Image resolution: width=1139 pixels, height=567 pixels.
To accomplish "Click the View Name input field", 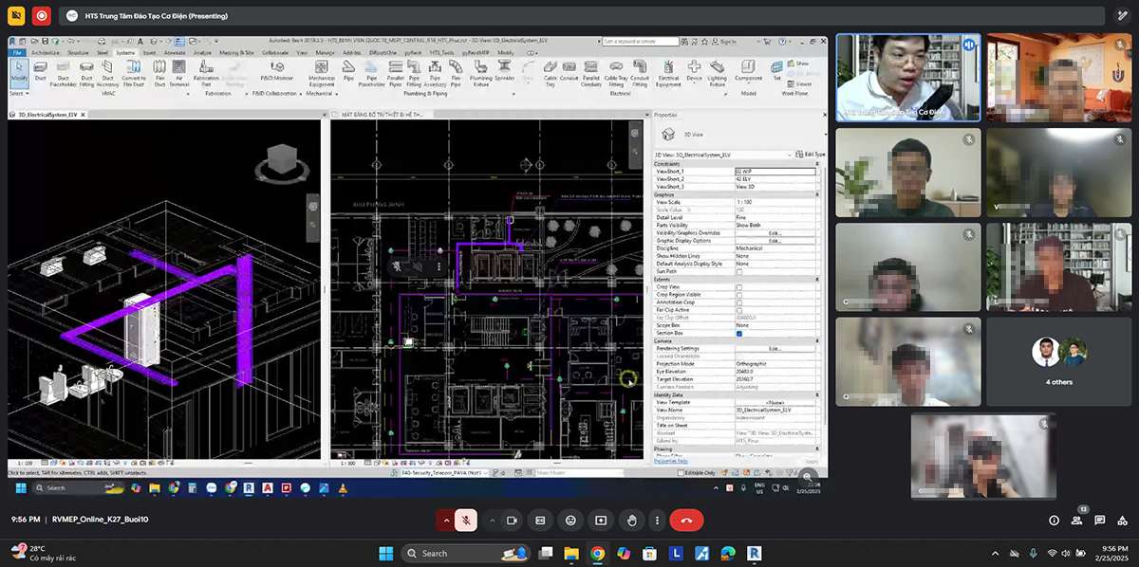I will pyautogui.click(x=775, y=411).
